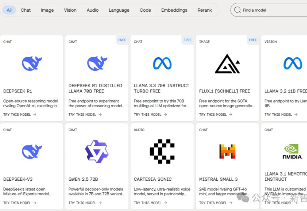Open the FLUX.1 [SCHNELL] FREE title
307x211 pixels.
[225, 91]
